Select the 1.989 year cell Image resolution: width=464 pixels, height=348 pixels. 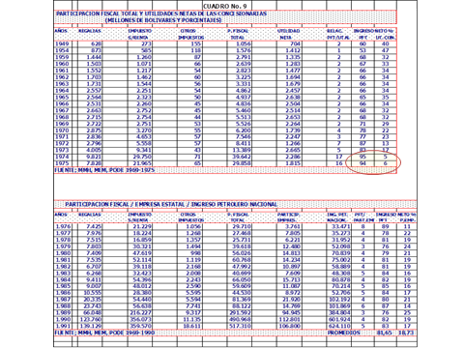[x=62, y=312]
